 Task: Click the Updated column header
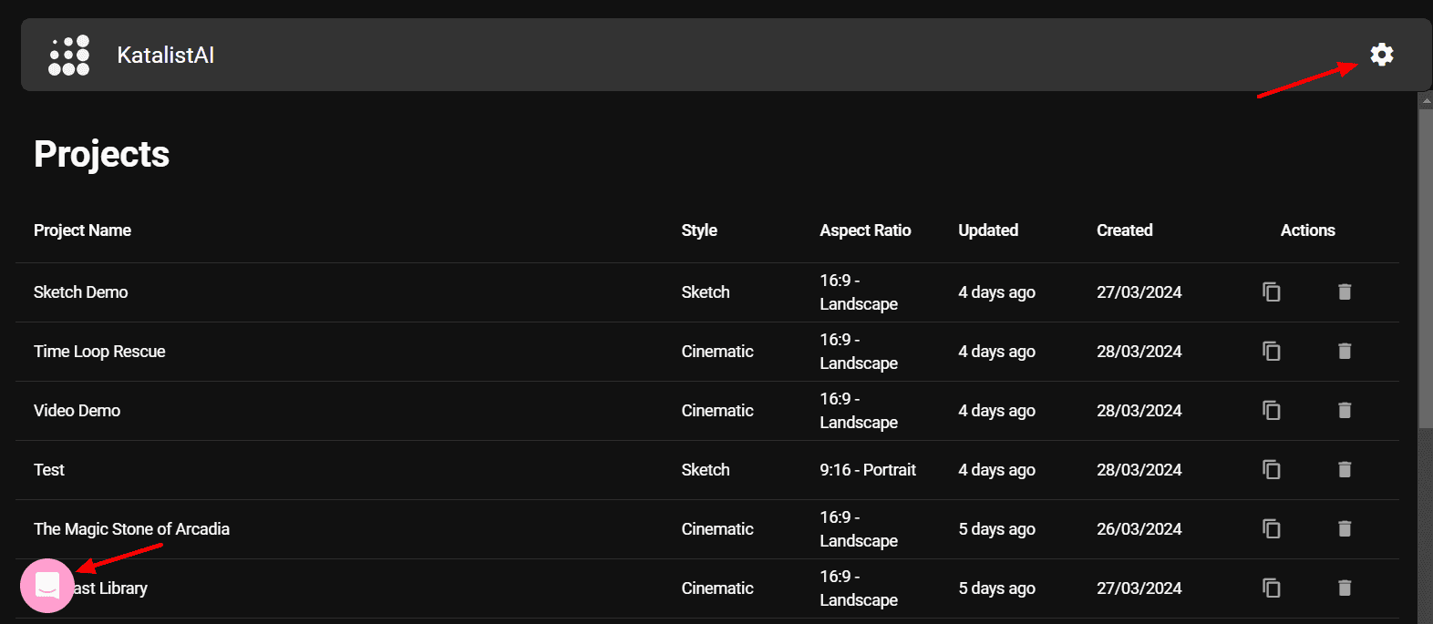[x=988, y=230]
